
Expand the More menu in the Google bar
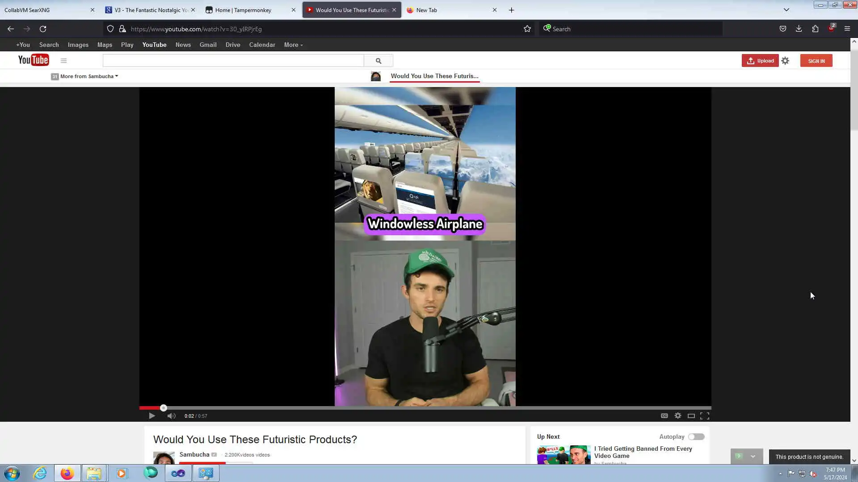(293, 45)
